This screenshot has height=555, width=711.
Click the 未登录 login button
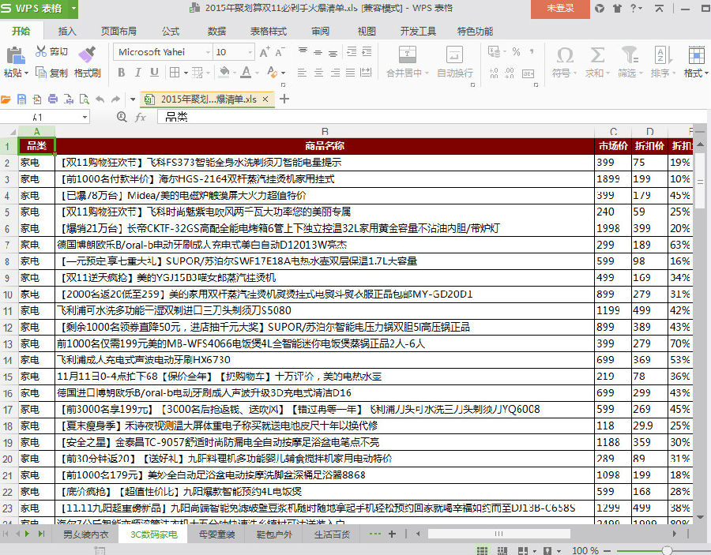[x=560, y=8]
